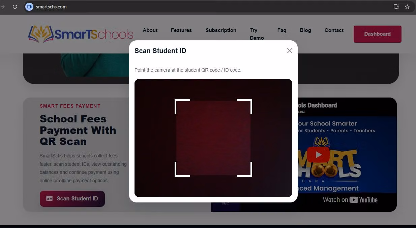Open the Features menu item
The image size is (416, 228).
181,30
